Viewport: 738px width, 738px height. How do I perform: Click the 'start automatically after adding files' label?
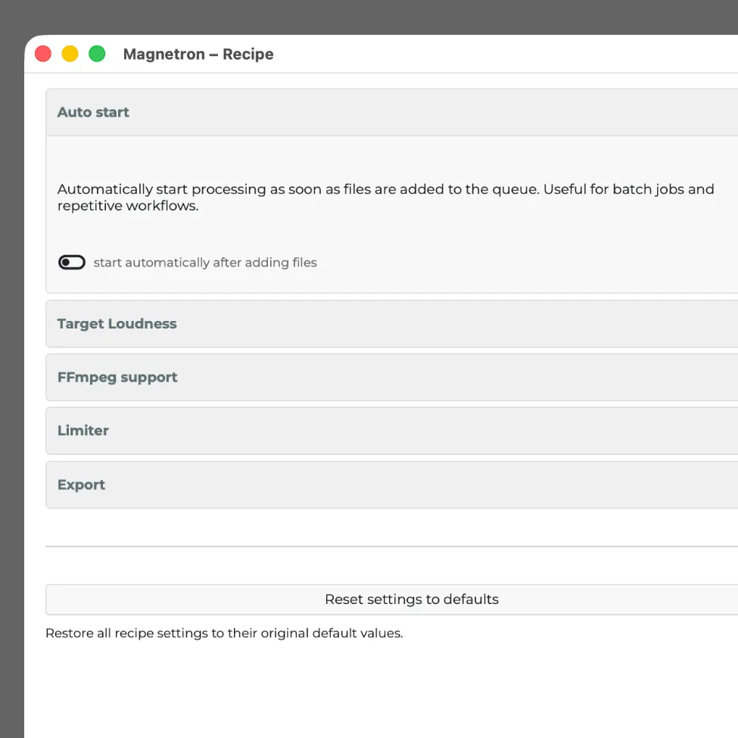coord(205,263)
